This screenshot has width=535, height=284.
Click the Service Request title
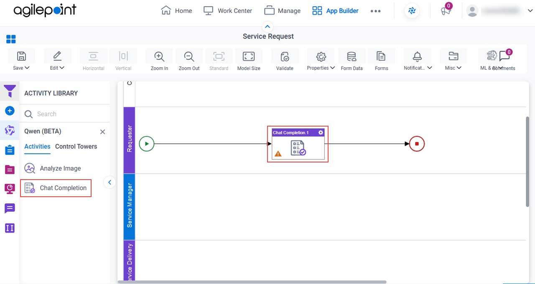pos(268,36)
